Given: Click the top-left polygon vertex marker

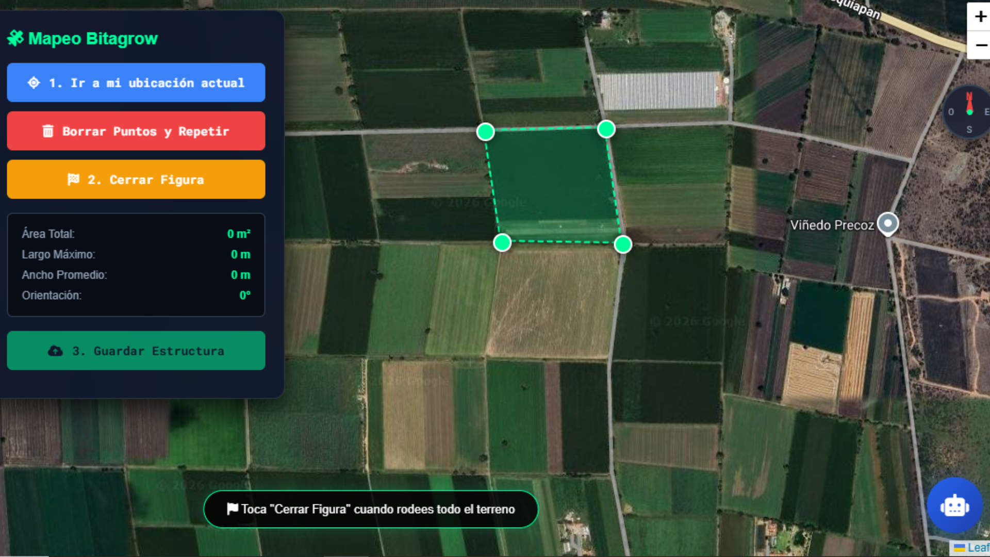Looking at the screenshot, I should (x=485, y=132).
